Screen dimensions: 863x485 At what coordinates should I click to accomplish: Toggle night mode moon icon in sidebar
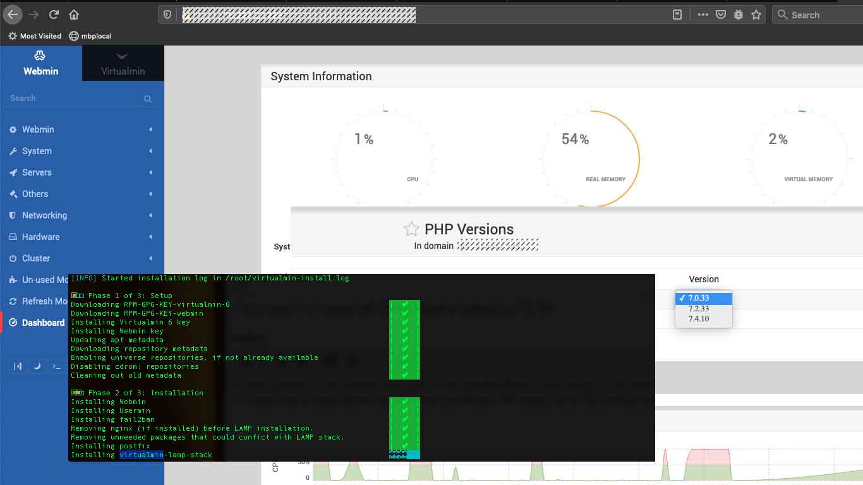click(37, 366)
